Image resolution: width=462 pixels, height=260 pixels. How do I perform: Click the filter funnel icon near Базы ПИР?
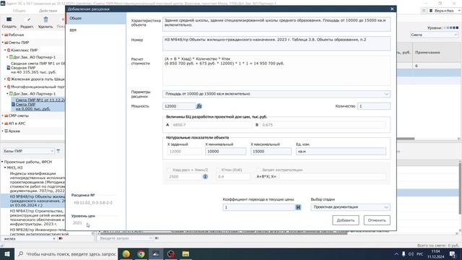click(x=58, y=151)
